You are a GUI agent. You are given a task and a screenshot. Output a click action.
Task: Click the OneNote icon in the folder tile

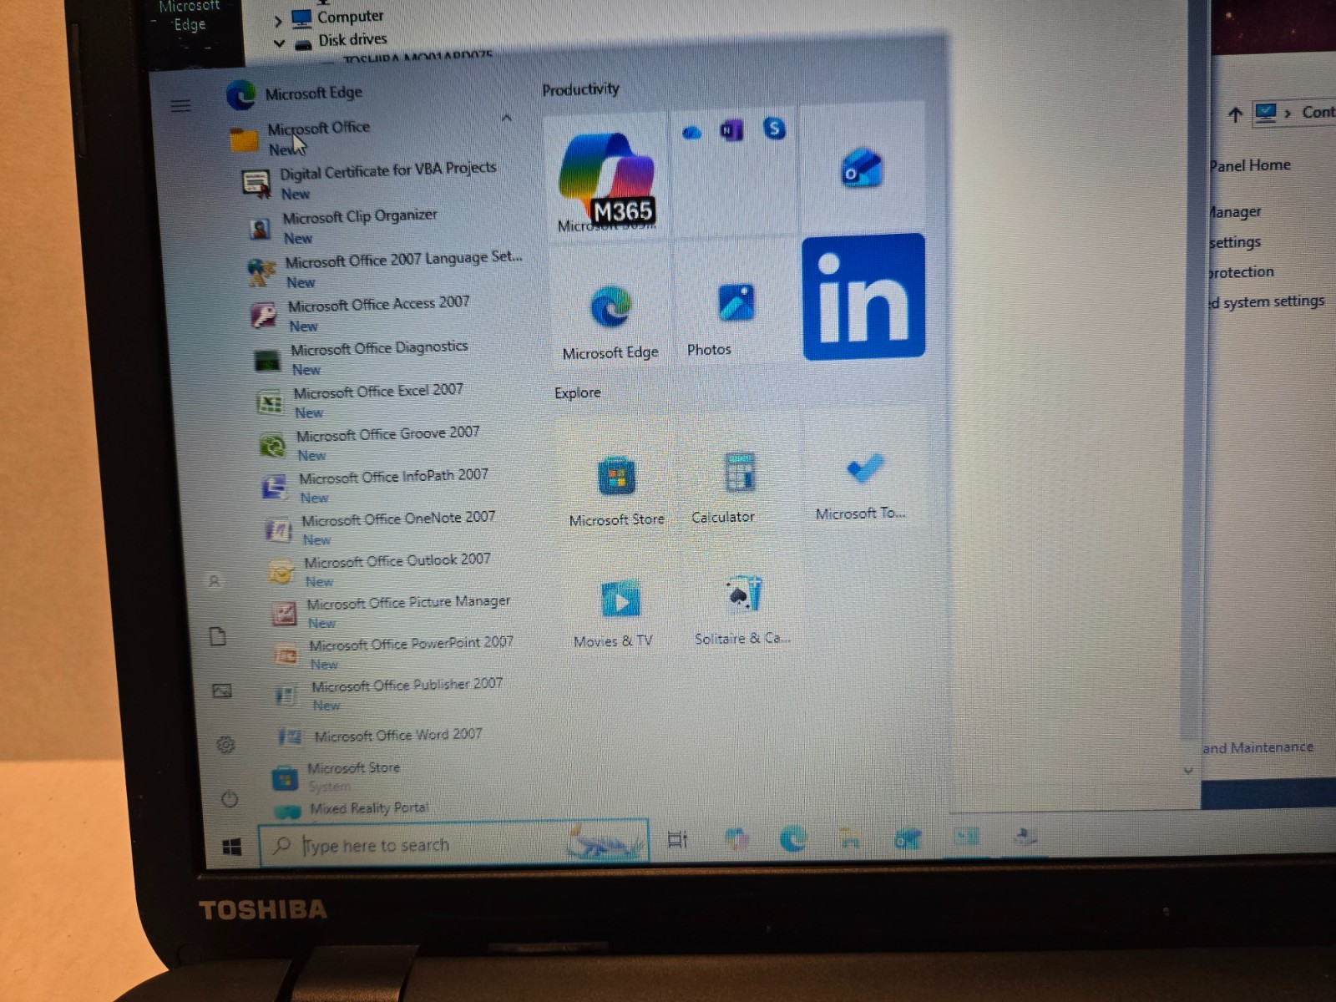click(731, 131)
